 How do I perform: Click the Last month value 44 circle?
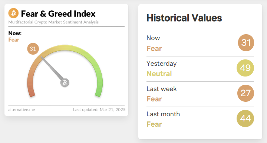(245, 118)
